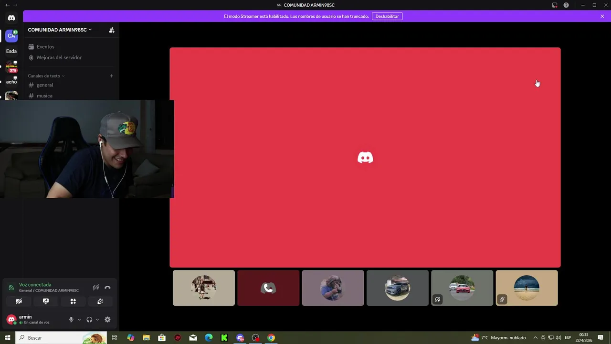Toggle noise suppression icon
The width and height of the screenshot is (611, 344).
pyautogui.click(x=96, y=288)
